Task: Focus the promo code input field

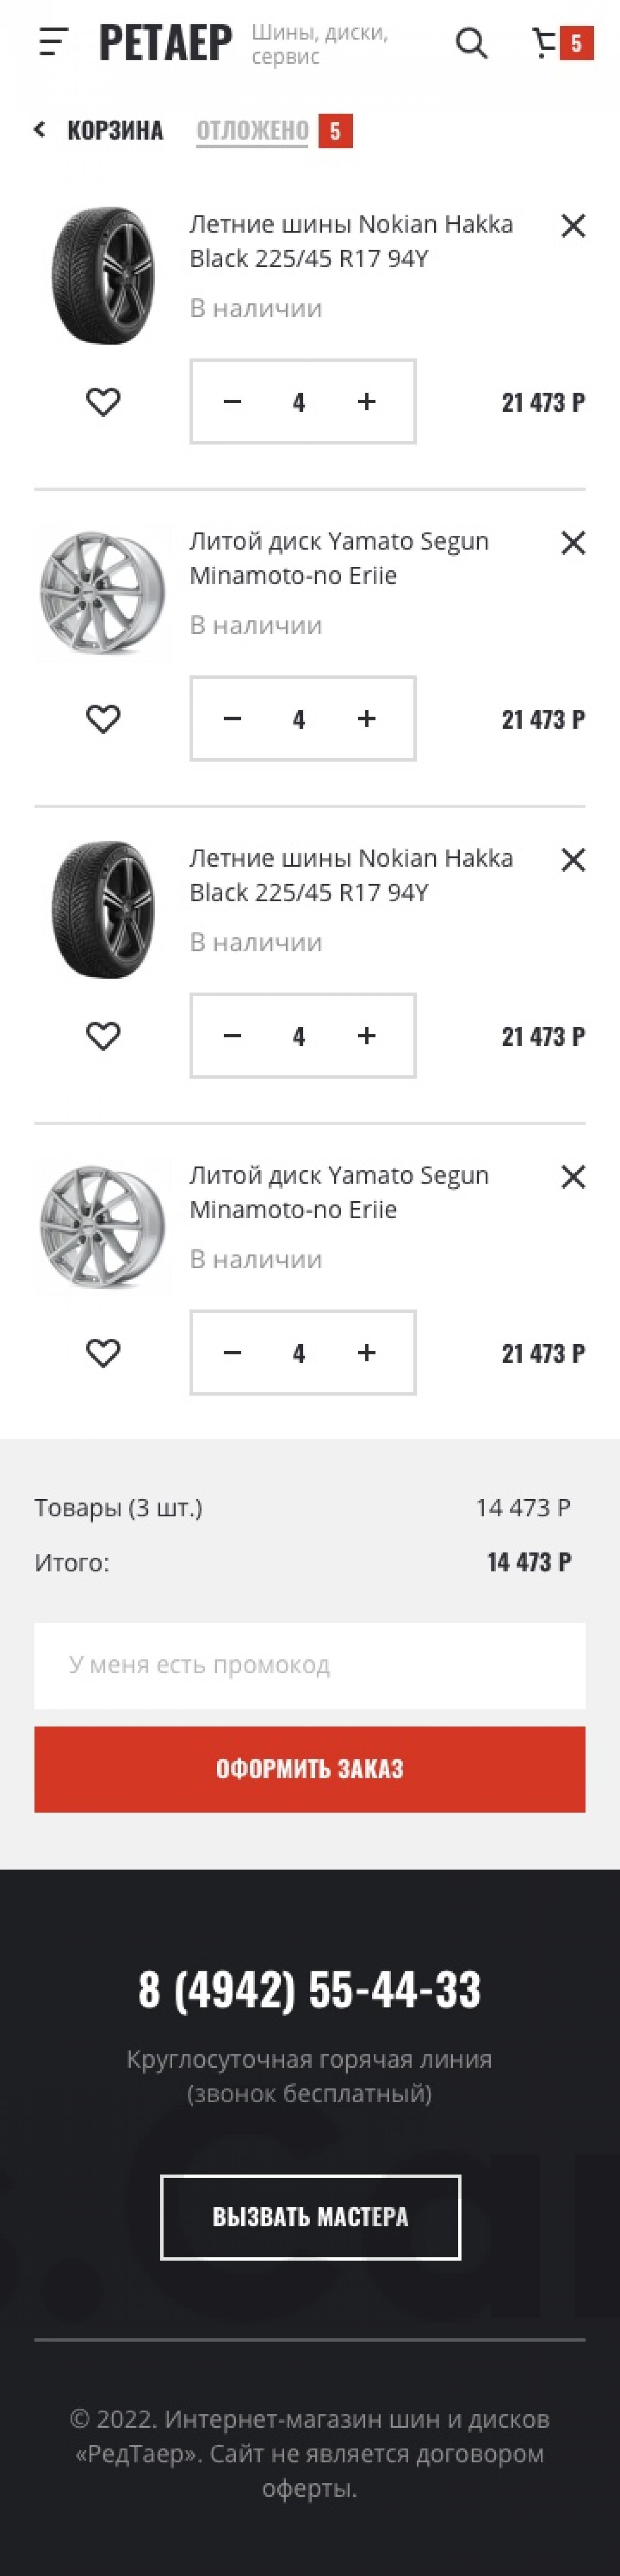Action: coord(310,1665)
